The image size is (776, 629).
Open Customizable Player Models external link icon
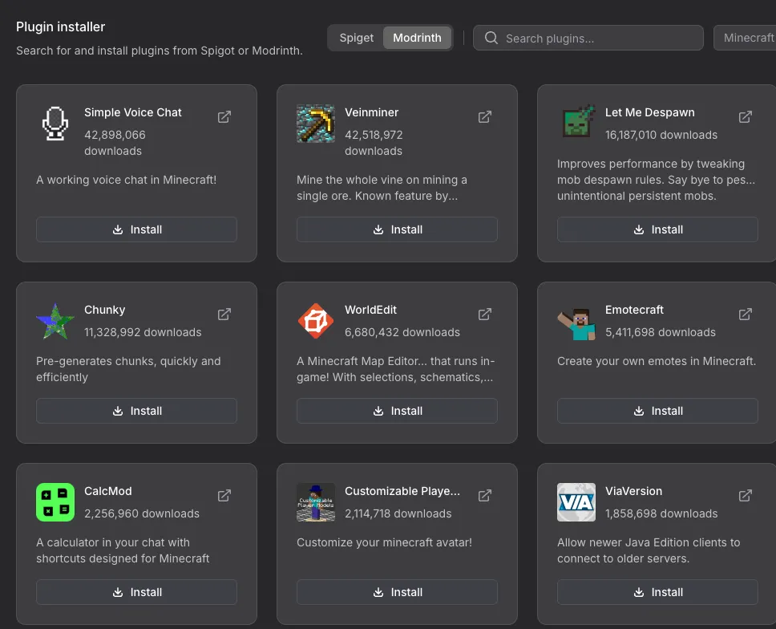pos(485,495)
